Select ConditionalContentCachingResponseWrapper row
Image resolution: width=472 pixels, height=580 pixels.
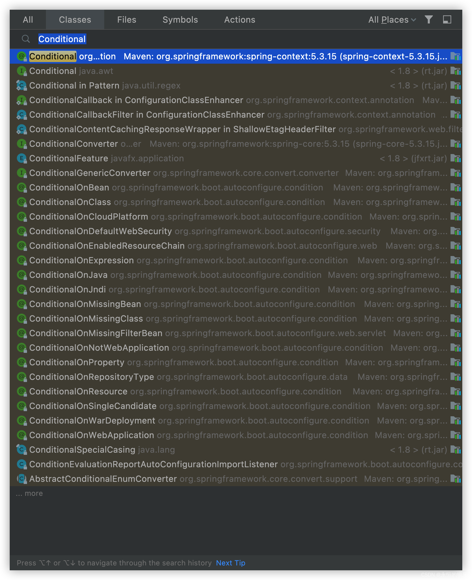pyautogui.click(x=236, y=129)
